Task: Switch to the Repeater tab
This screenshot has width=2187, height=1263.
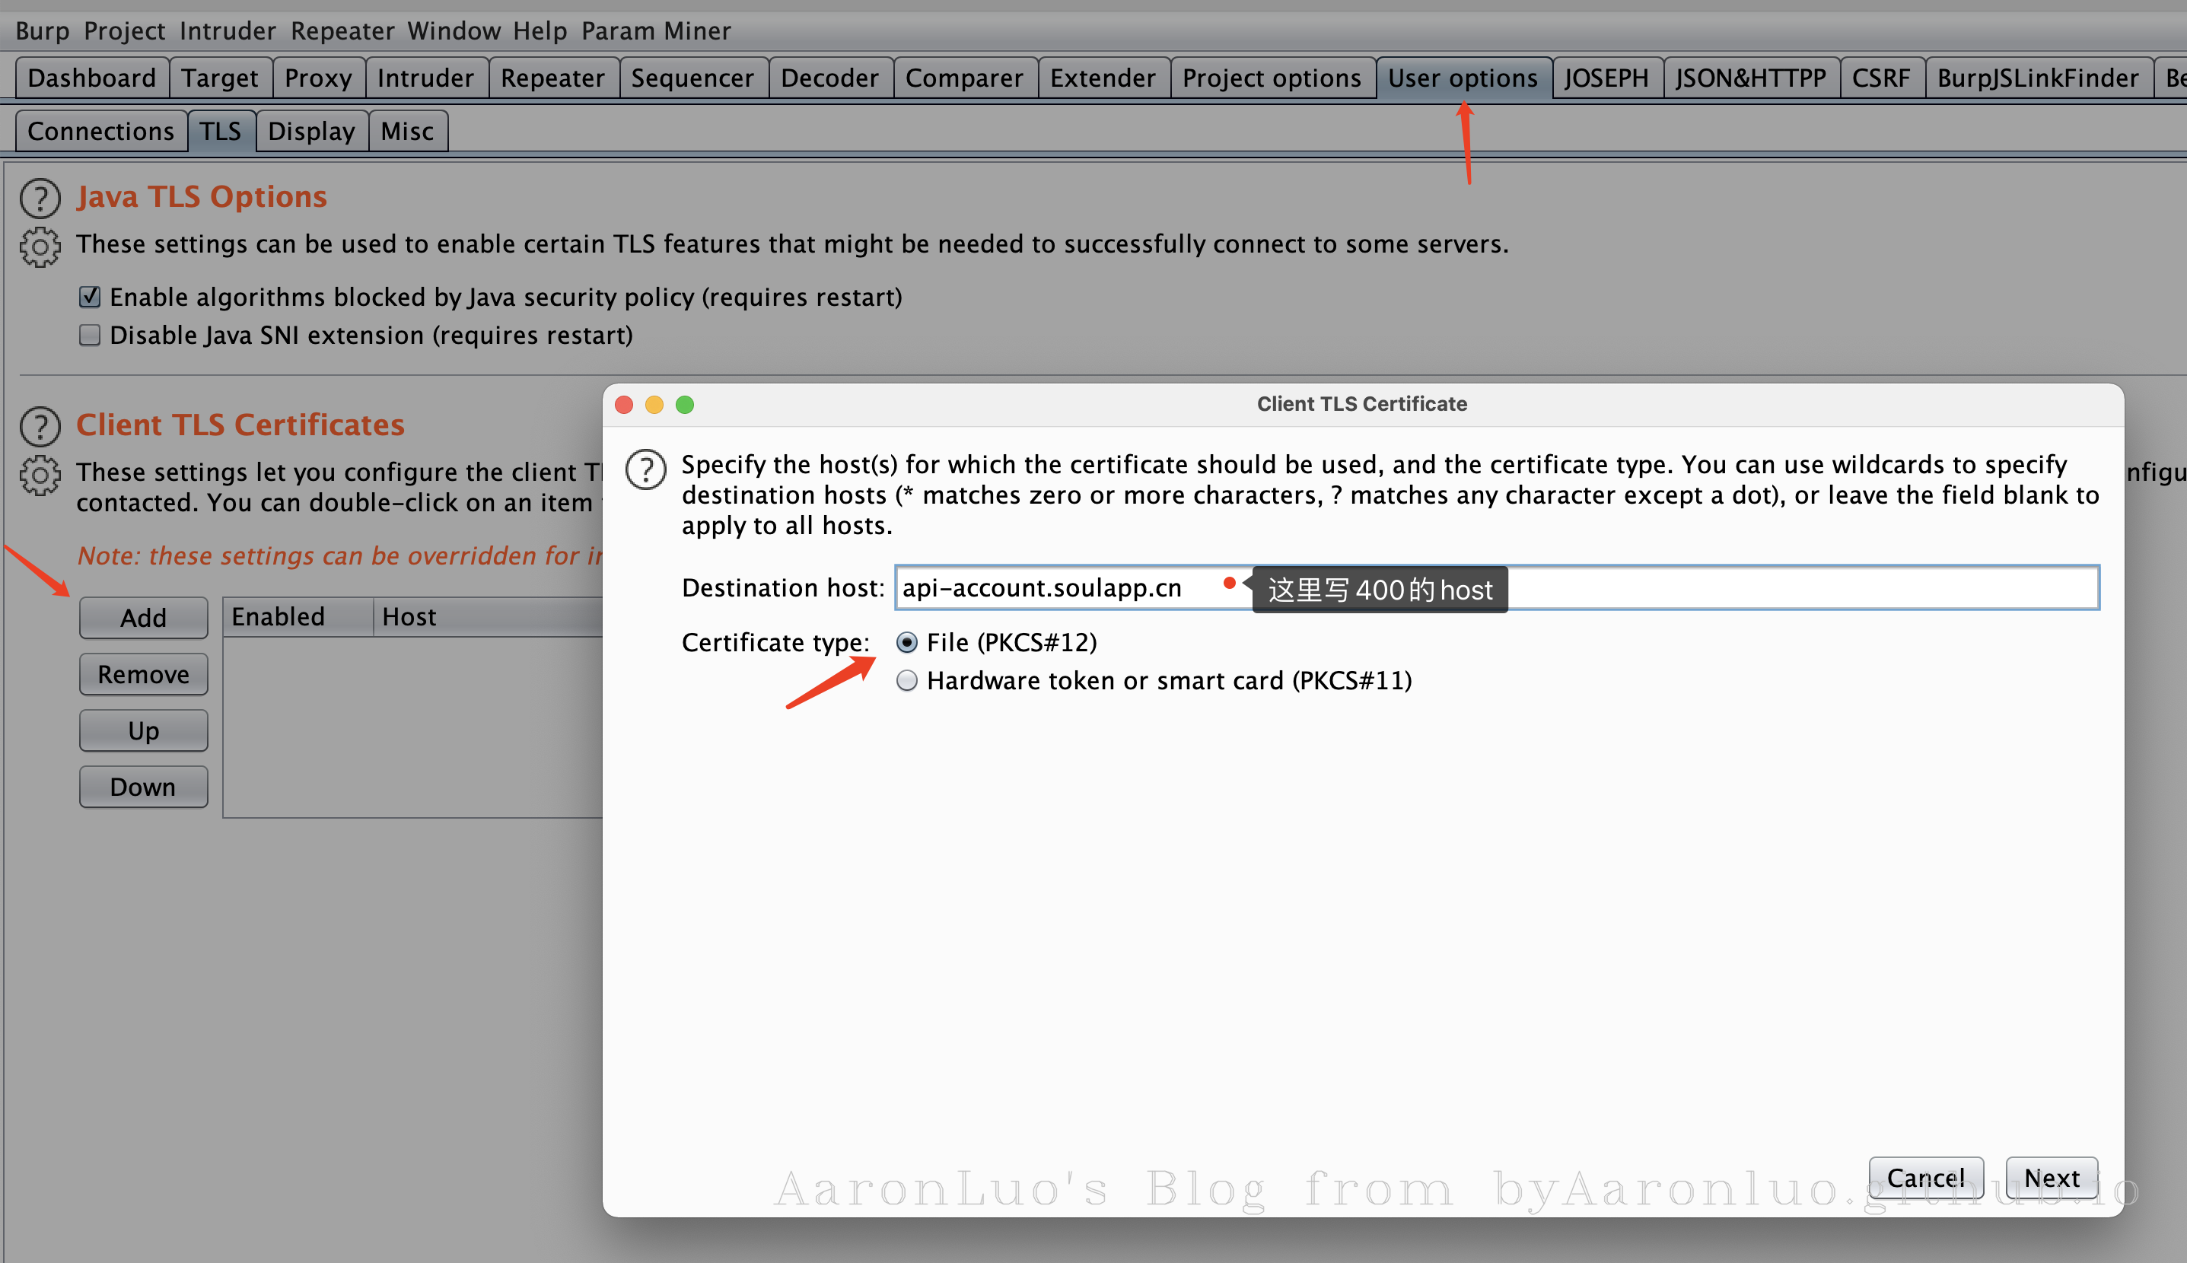Action: click(552, 78)
